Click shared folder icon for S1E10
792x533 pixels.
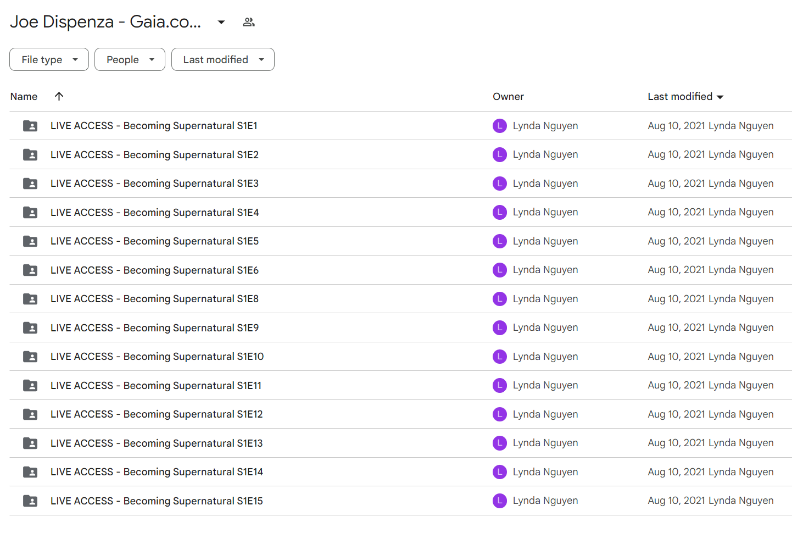tap(30, 357)
